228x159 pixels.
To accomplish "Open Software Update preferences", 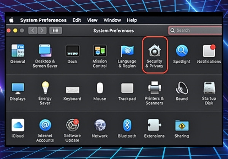I will click(73, 131).
